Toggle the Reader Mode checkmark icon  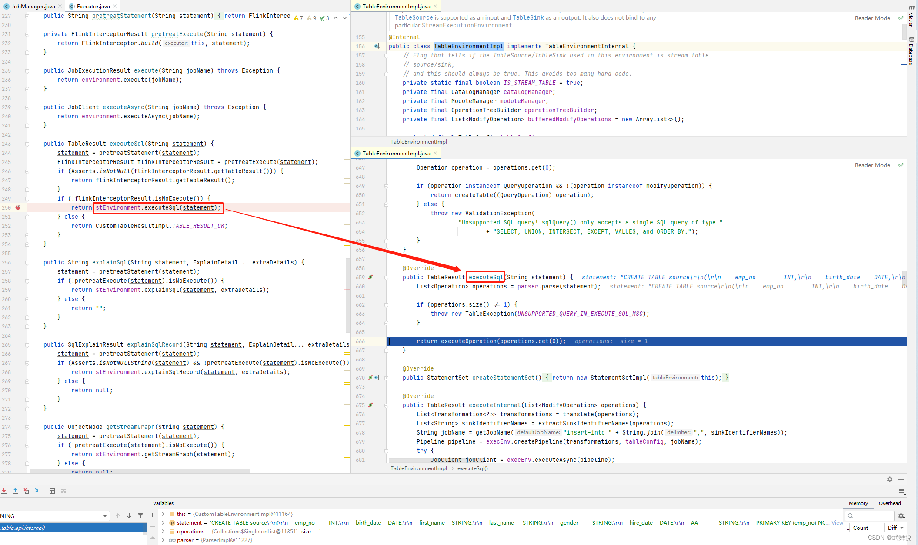click(x=901, y=18)
